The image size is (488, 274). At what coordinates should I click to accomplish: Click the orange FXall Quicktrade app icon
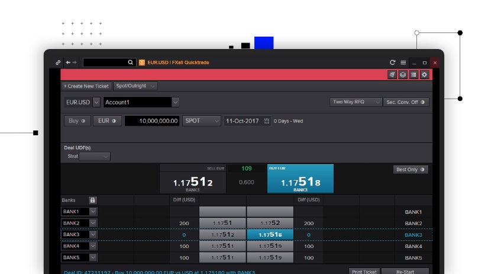(x=142, y=63)
